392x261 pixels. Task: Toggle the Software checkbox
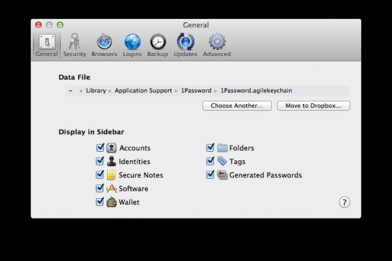click(100, 188)
